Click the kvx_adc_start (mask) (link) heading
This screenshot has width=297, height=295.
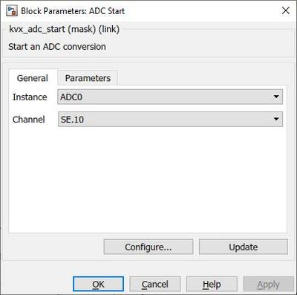pyautogui.click(x=65, y=29)
